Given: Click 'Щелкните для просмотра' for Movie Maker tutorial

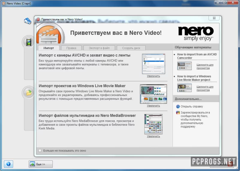Looking at the screenshot, I should tap(205, 88).
